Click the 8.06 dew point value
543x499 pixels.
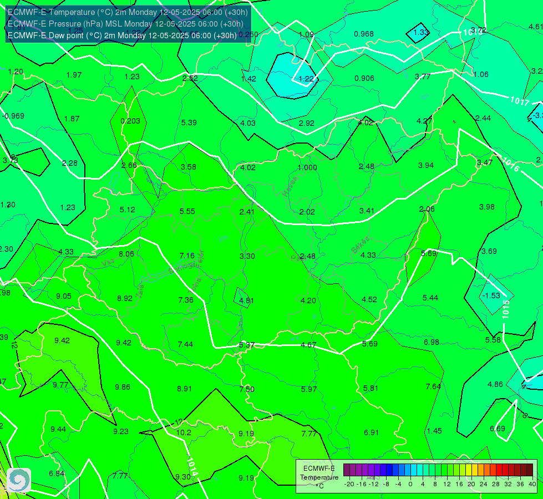coord(126,254)
